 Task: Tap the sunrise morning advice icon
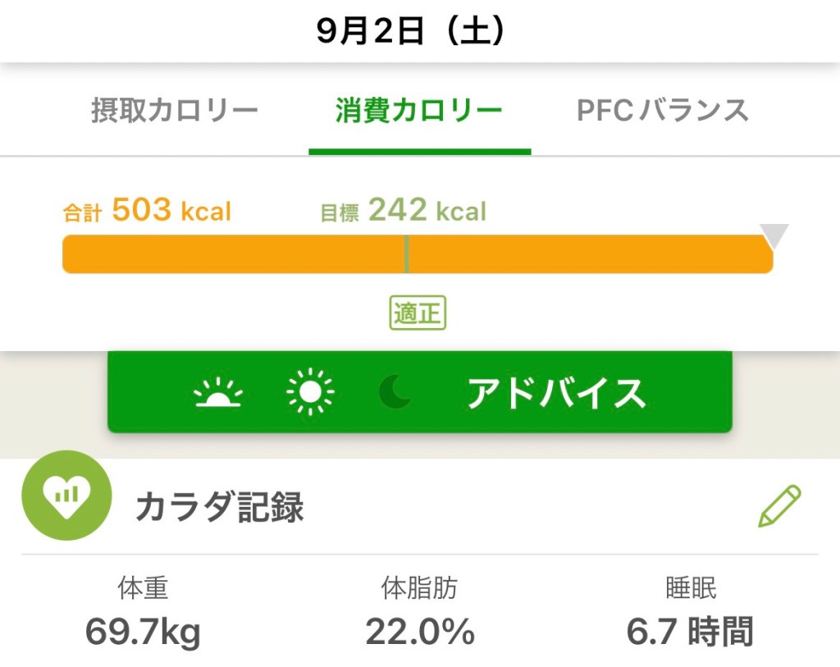218,395
